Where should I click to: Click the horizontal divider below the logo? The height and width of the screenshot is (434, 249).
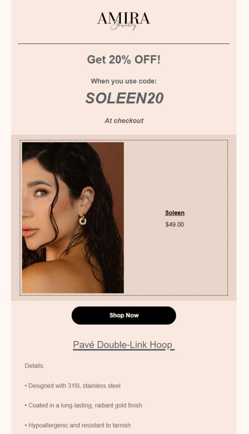124,43
